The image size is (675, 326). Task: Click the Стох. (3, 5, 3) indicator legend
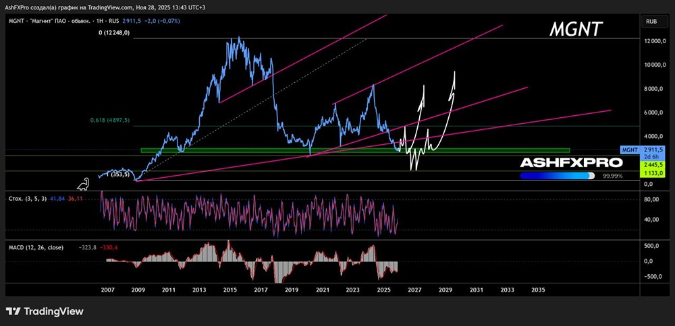pyautogui.click(x=28, y=199)
